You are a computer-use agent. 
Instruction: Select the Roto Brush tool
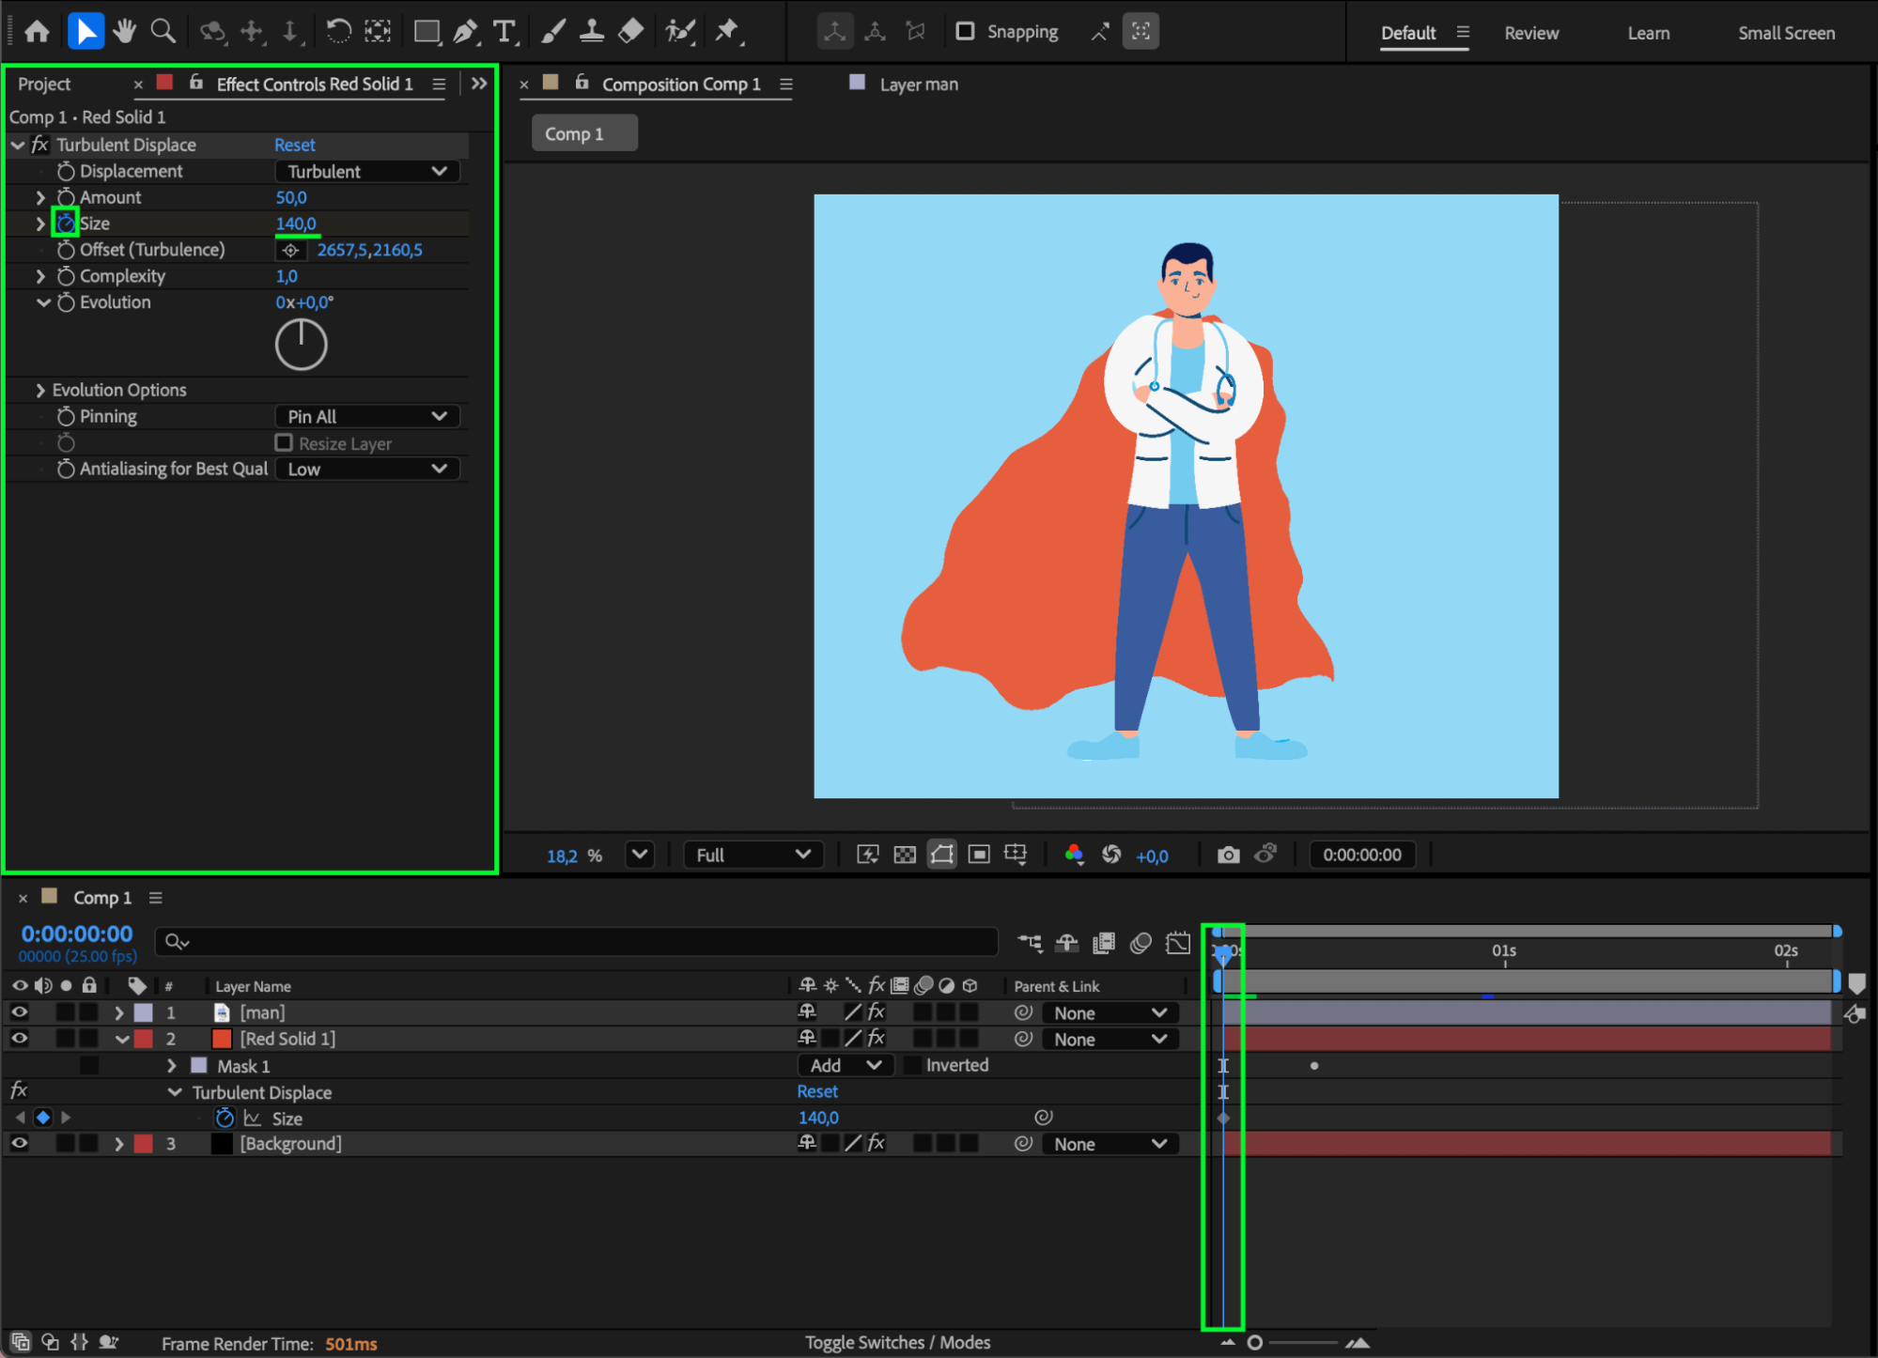(679, 32)
